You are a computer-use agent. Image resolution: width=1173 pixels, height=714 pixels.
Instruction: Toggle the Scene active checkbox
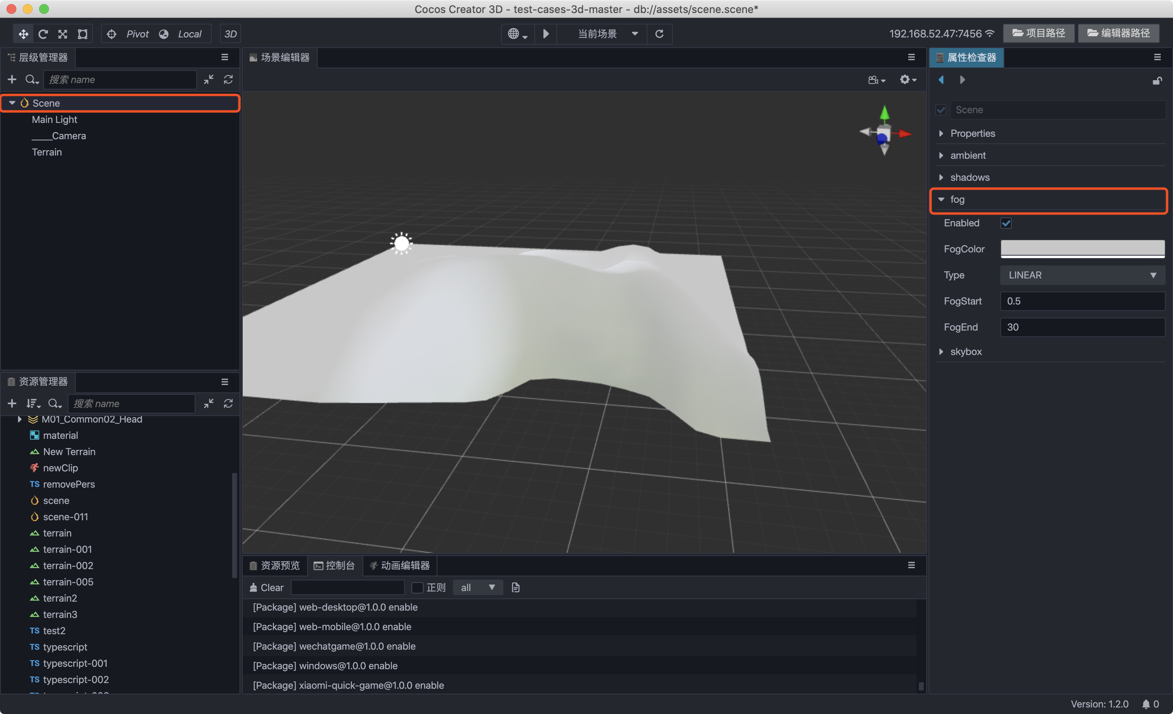tap(941, 110)
